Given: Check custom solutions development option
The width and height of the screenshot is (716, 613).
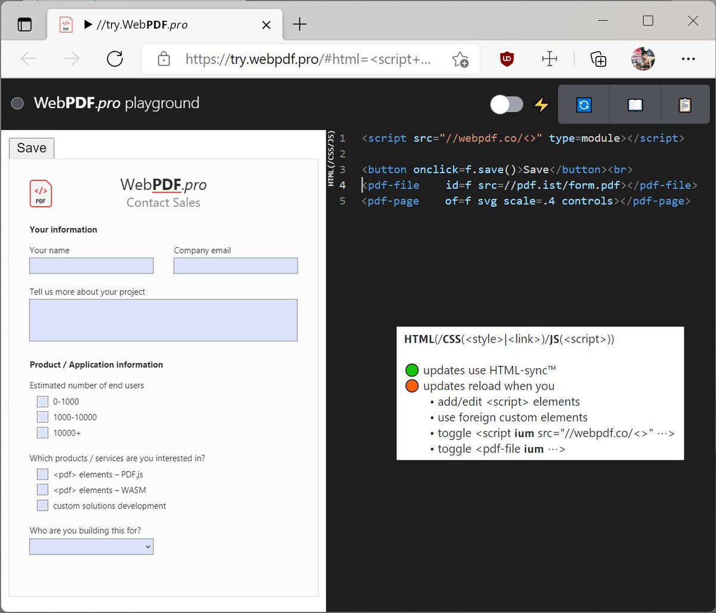Looking at the screenshot, I should (42, 505).
